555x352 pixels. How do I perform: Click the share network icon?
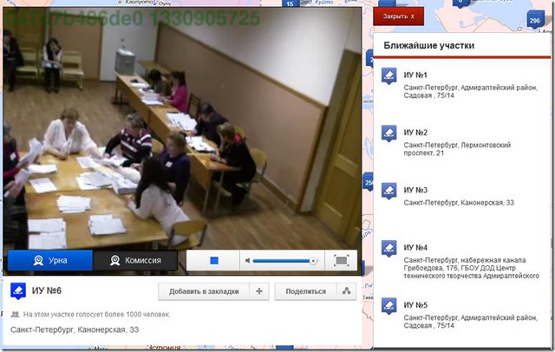[347, 291]
